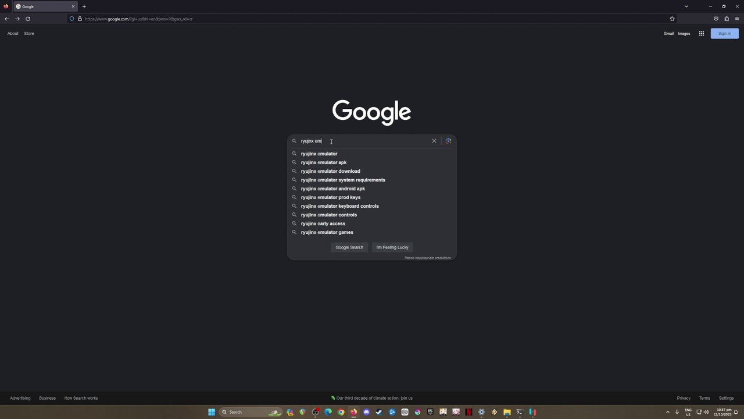Open the browser extensions menu

point(727,19)
